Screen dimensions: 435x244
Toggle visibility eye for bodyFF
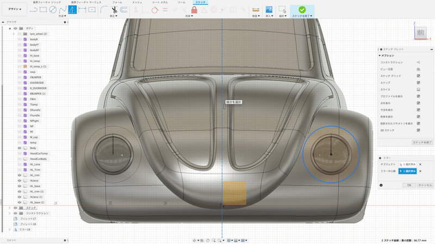(x=20, y=45)
